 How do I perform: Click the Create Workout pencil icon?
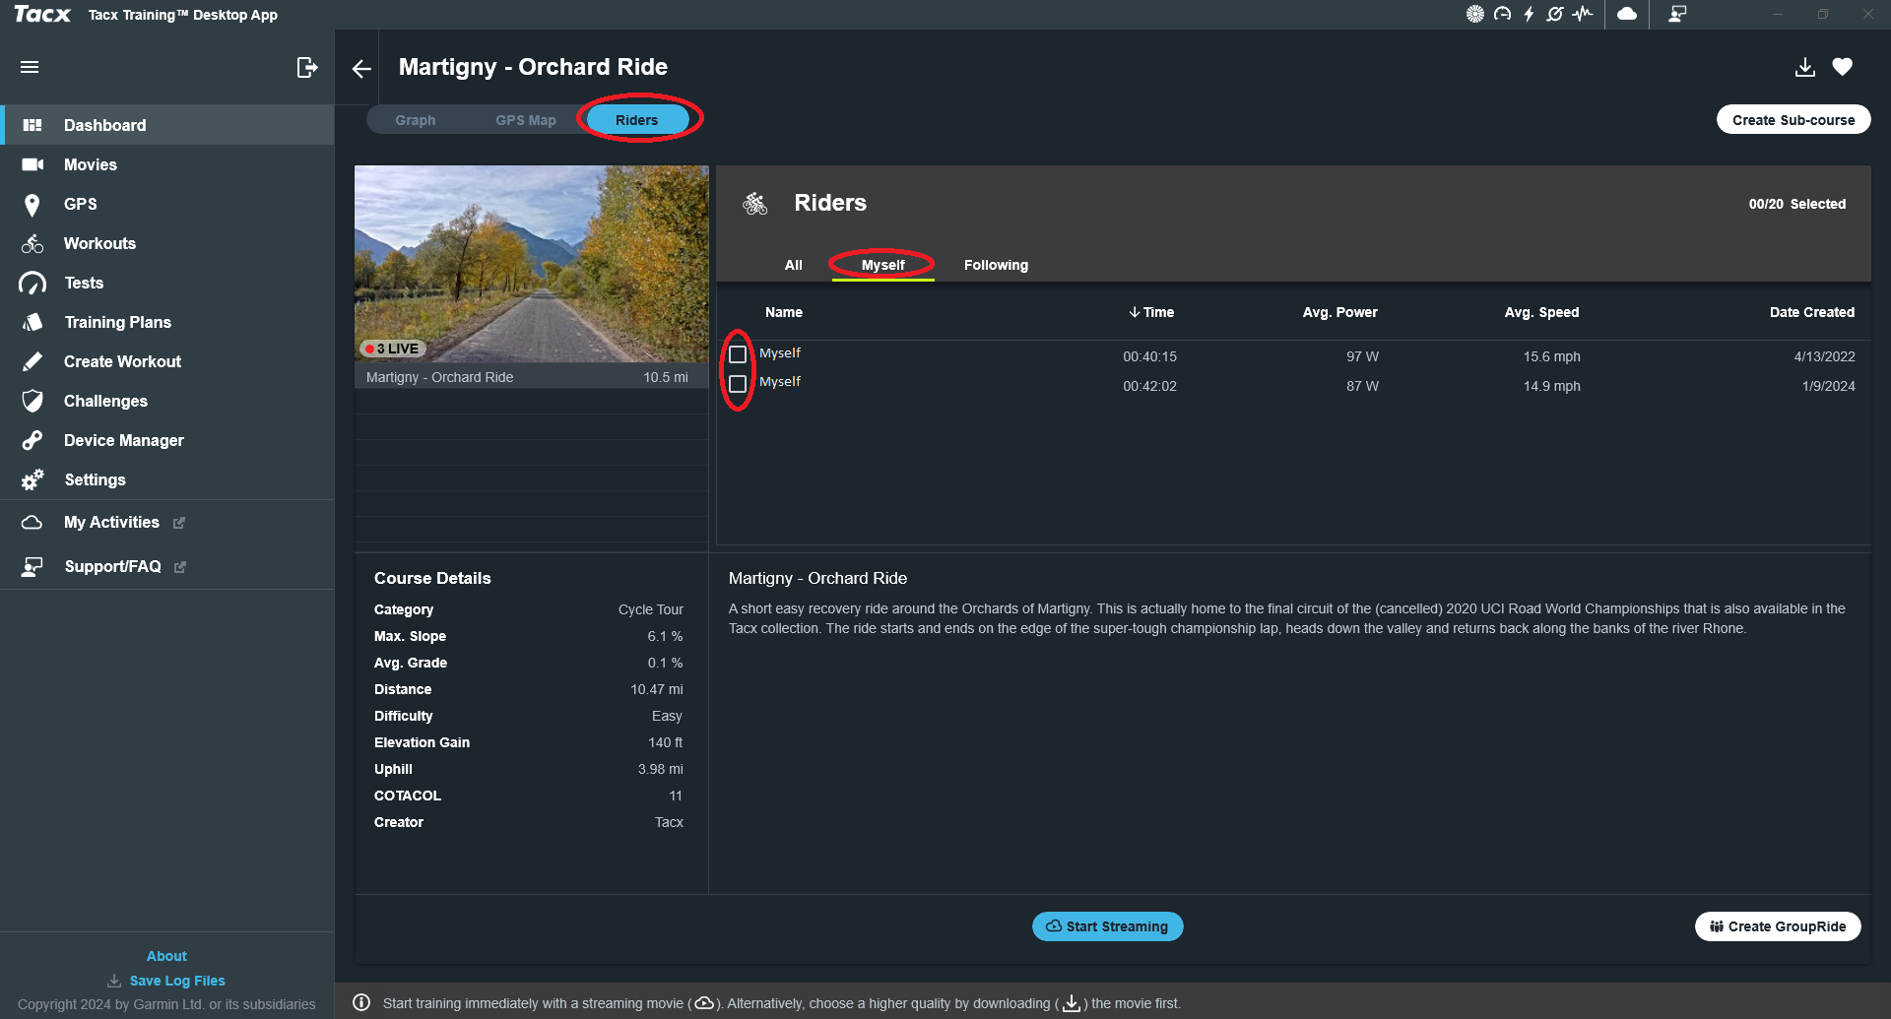33,361
